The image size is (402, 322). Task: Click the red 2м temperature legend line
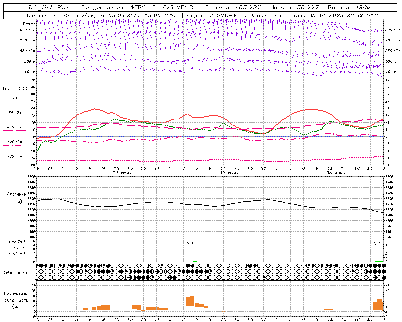point(14,102)
